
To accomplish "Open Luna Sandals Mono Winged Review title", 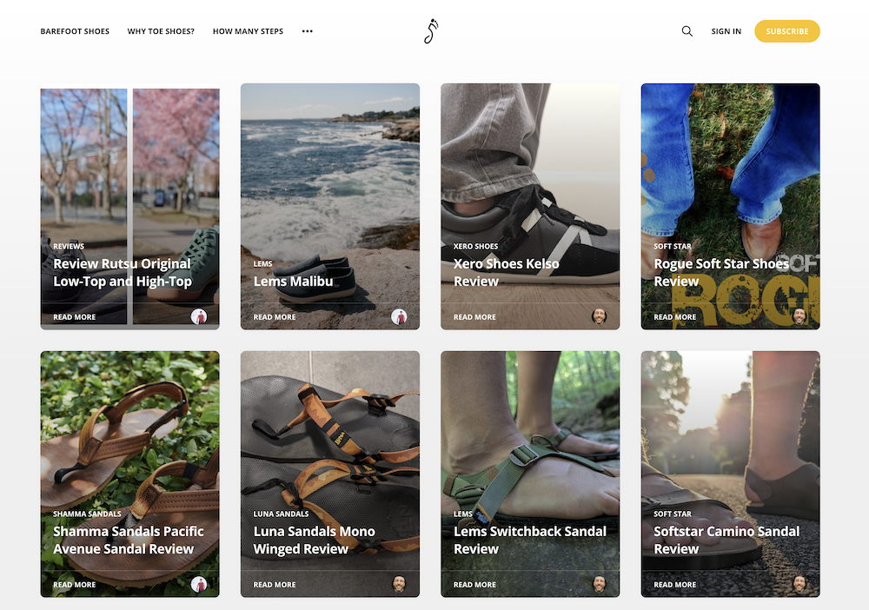I will [x=315, y=540].
